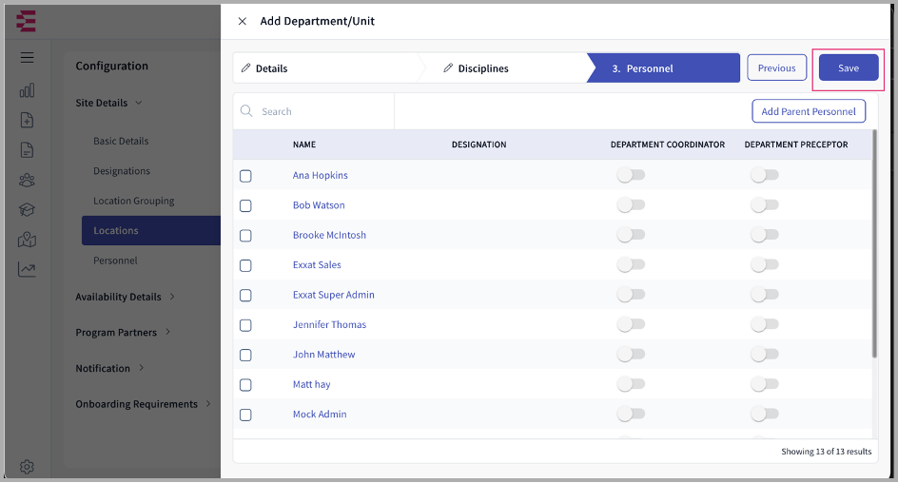This screenshot has height=483, width=898.
Task: Click the trending line chart icon
Action: [27, 270]
